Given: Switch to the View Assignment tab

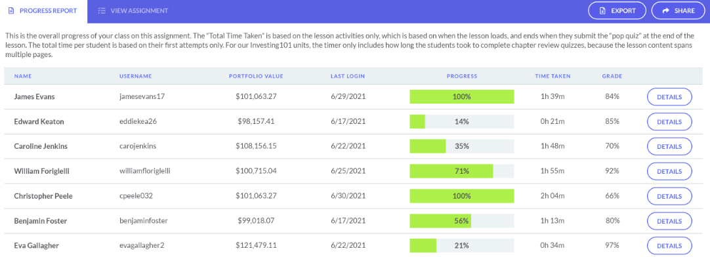Looking at the screenshot, I should click(x=133, y=11).
